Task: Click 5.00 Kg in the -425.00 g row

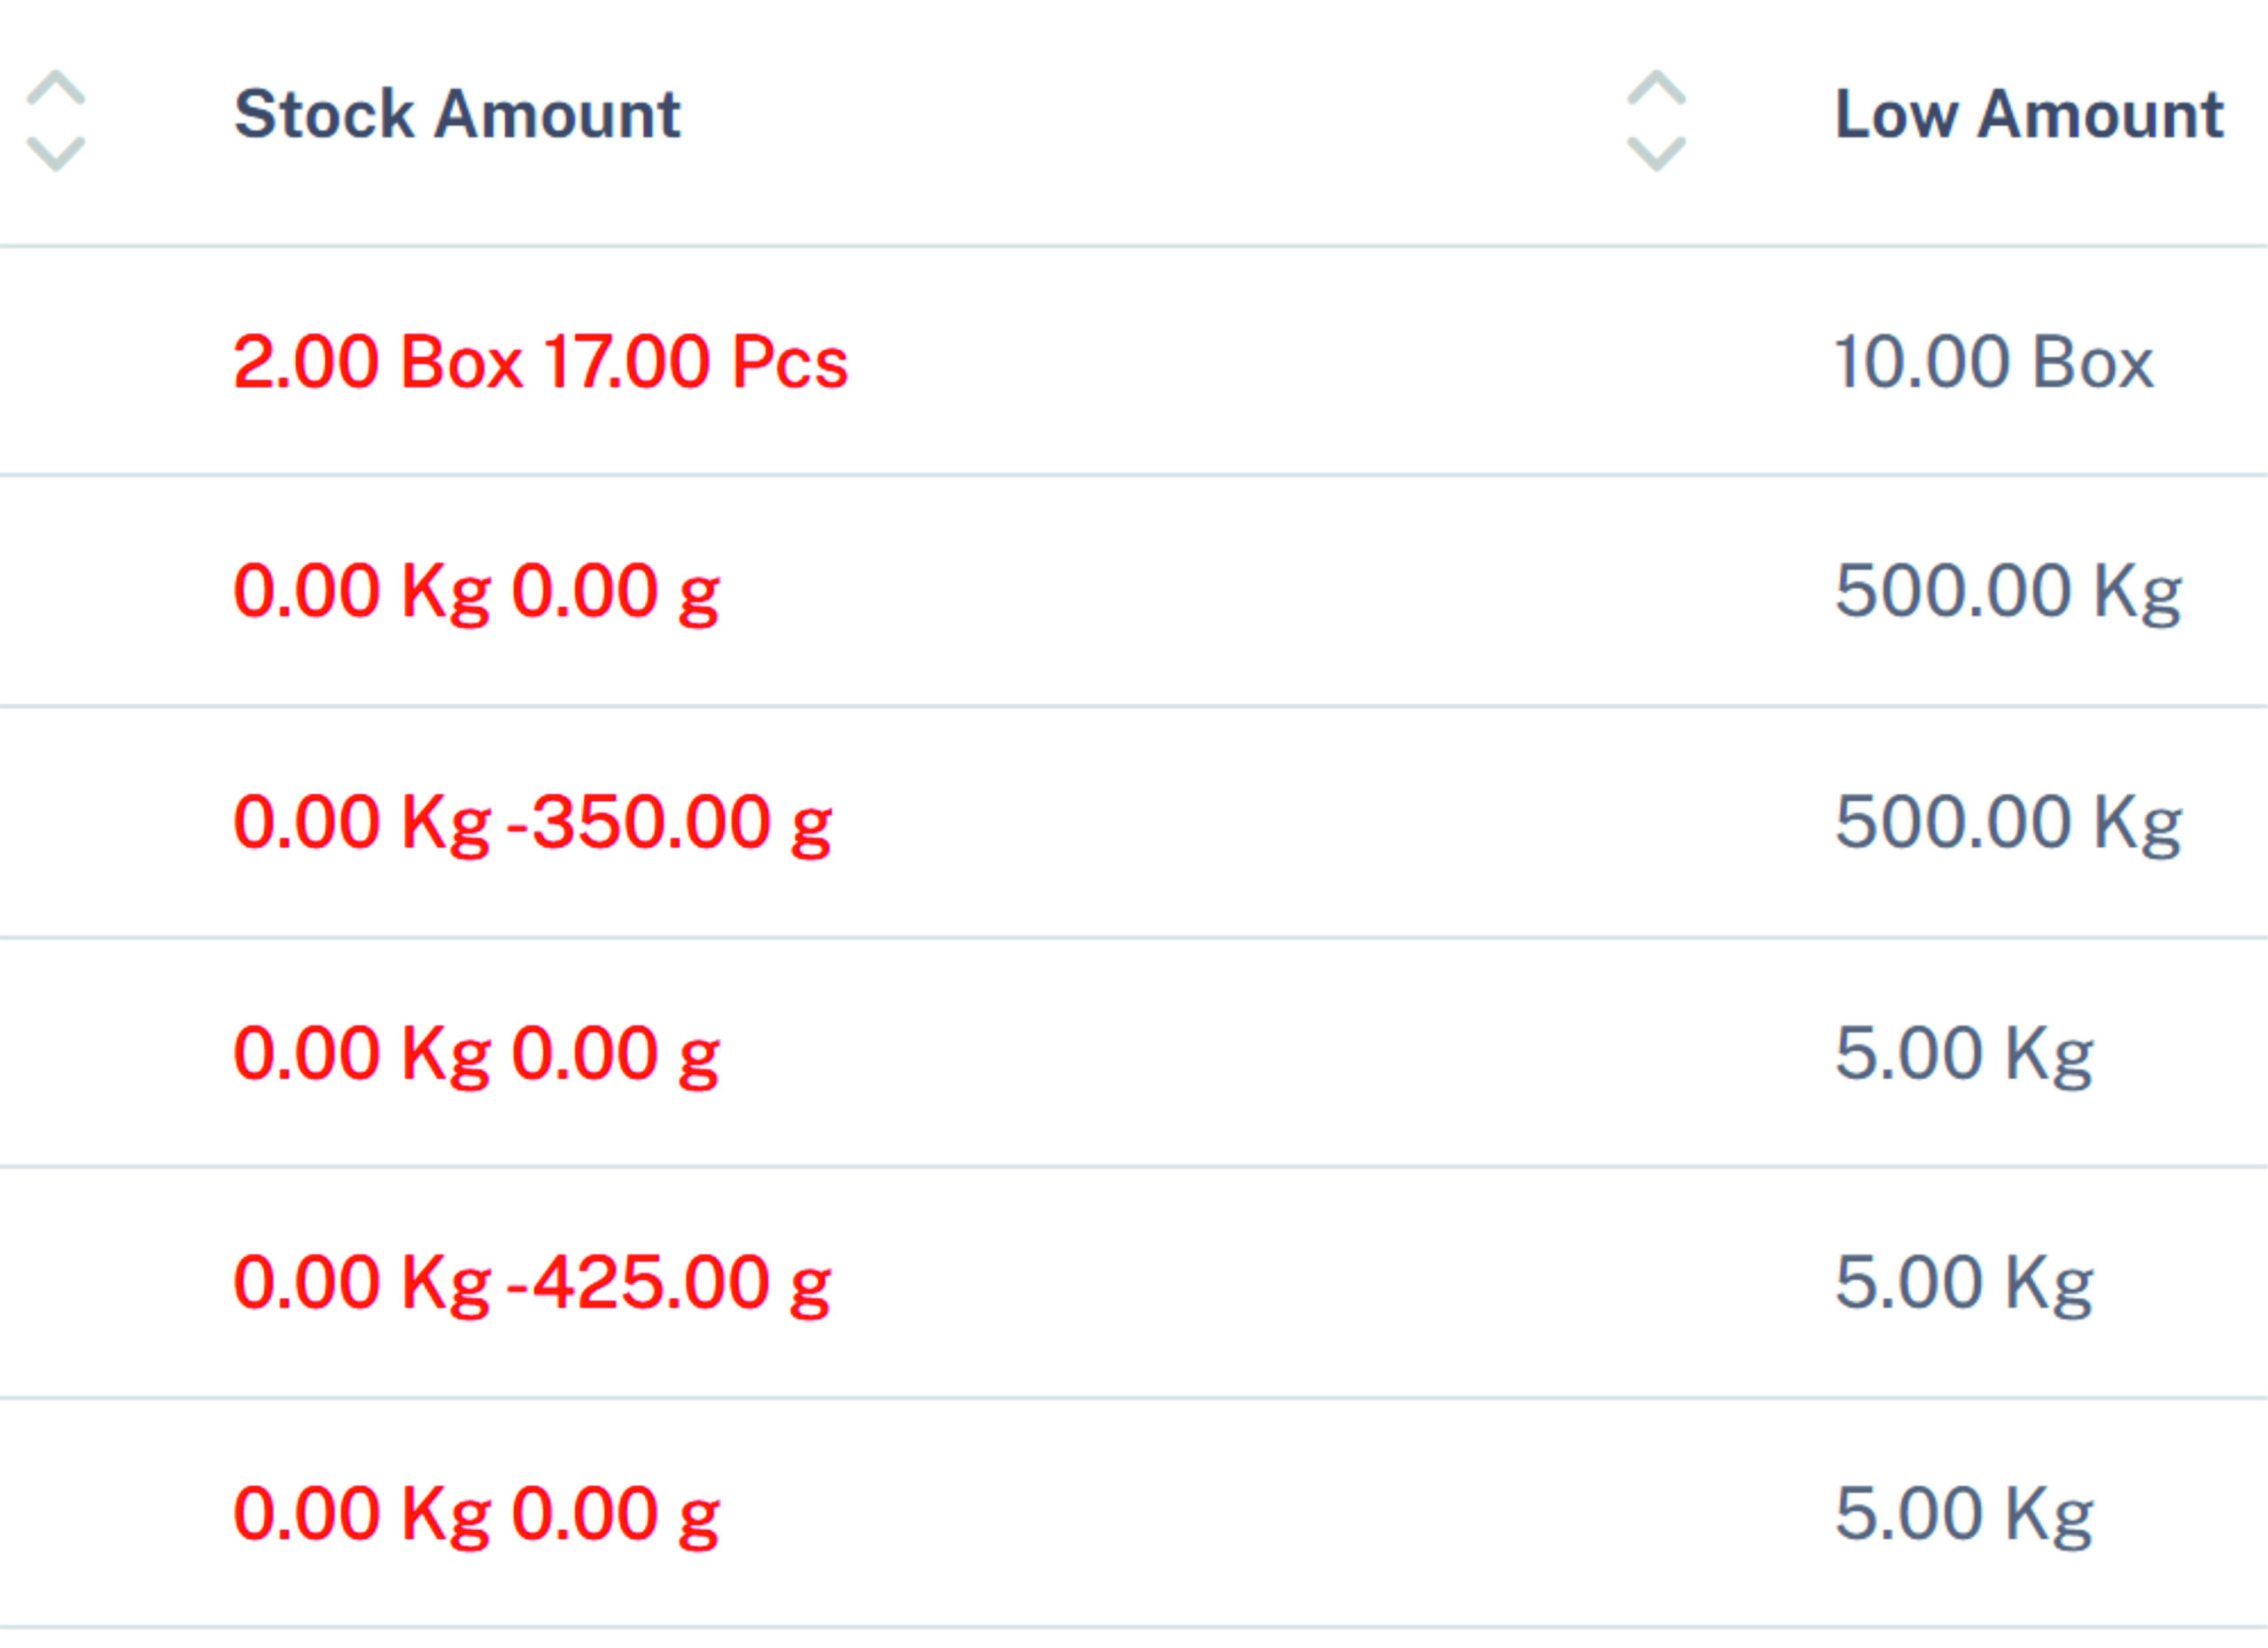Action: point(1964,1284)
